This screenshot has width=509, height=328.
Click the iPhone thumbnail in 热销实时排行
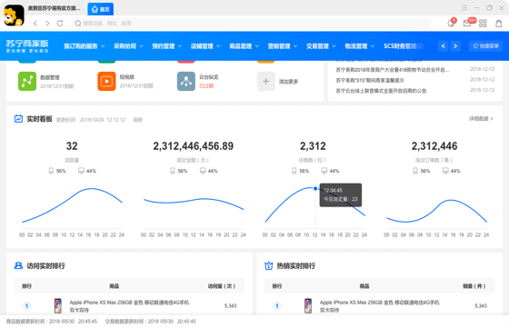pyautogui.click(x=308, y=305)
